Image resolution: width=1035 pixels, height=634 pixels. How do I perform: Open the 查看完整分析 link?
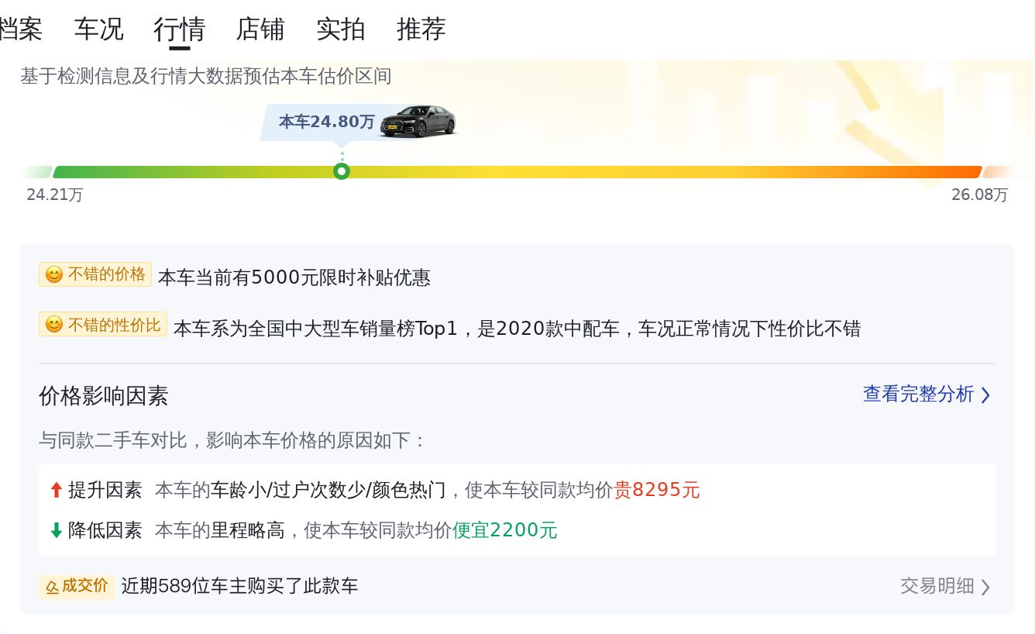(918, 395)
